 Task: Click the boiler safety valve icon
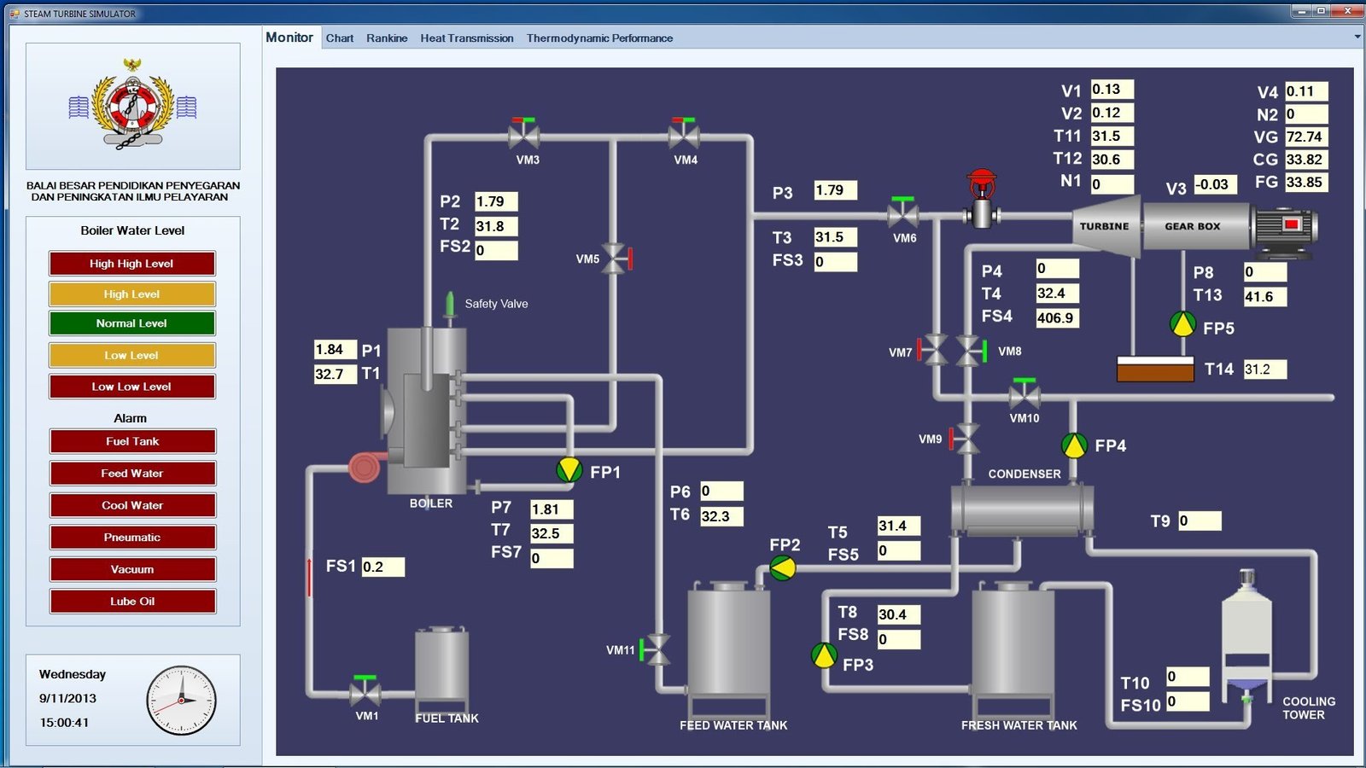point(449,305)
